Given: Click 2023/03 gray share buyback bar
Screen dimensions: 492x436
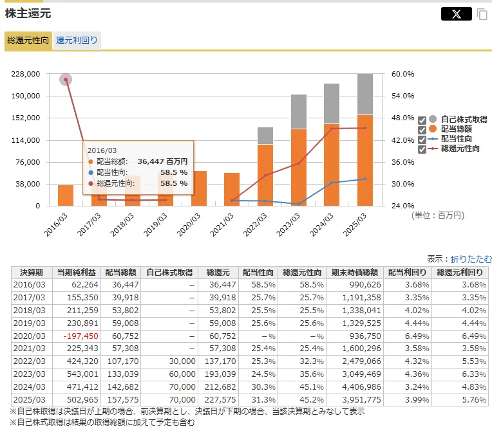Looking at the screenshot, I should pyautogui.click(x=299, y=112).
